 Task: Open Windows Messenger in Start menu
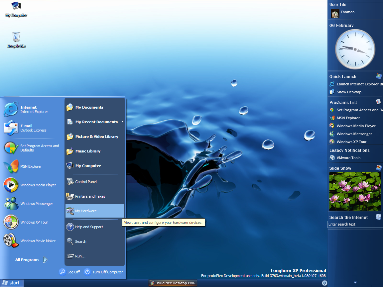(x=32, y=204)
